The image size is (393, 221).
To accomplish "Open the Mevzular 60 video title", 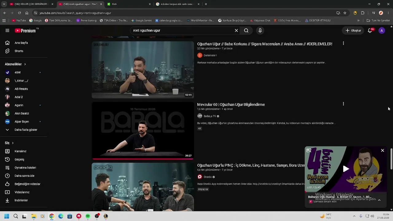I will [231, 105].
